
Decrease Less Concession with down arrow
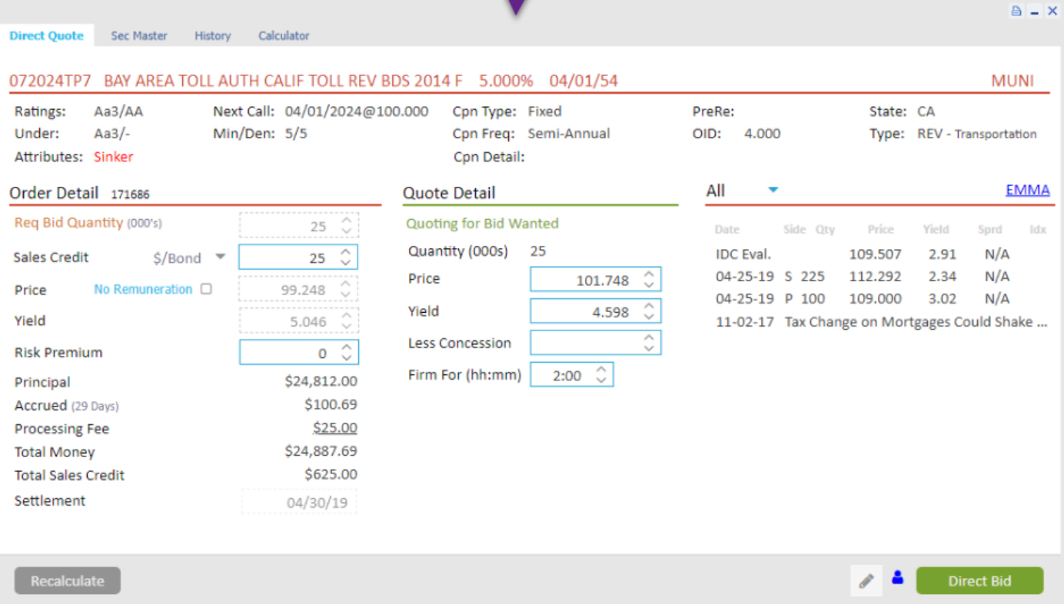(x=649, y=348)
